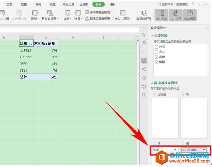Screen dimensions: 212x167
Task: Open the 刷新 dropdown arrow
Action: [38, 18]
